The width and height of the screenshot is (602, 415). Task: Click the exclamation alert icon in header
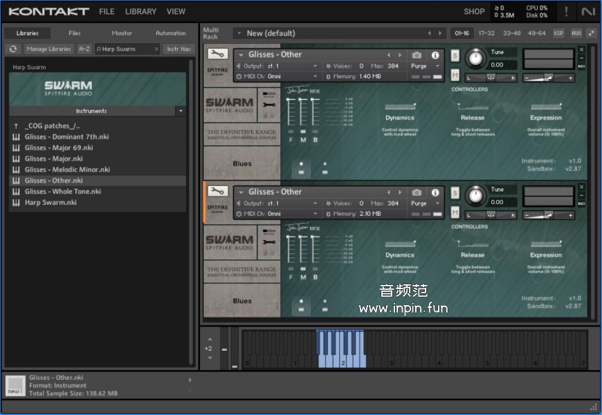pos(567,11)
